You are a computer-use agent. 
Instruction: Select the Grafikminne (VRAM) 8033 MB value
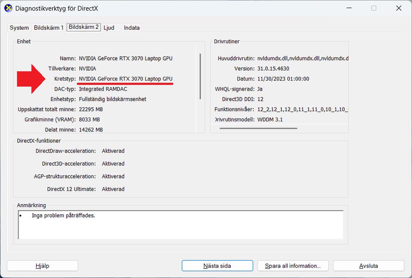89,120
